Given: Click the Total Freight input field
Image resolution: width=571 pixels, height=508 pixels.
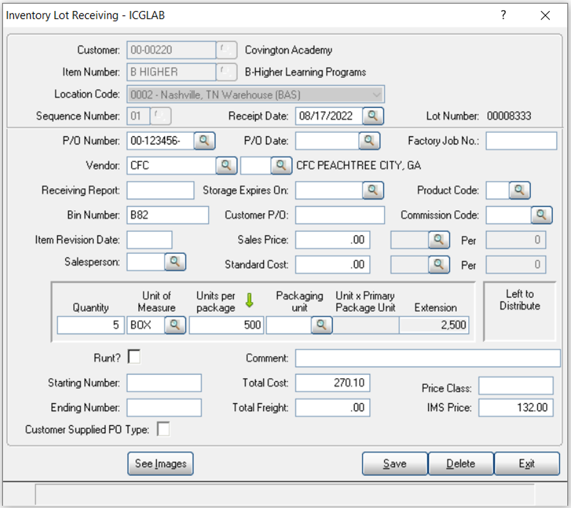Looking at the screenshot, I should (332, 407).
